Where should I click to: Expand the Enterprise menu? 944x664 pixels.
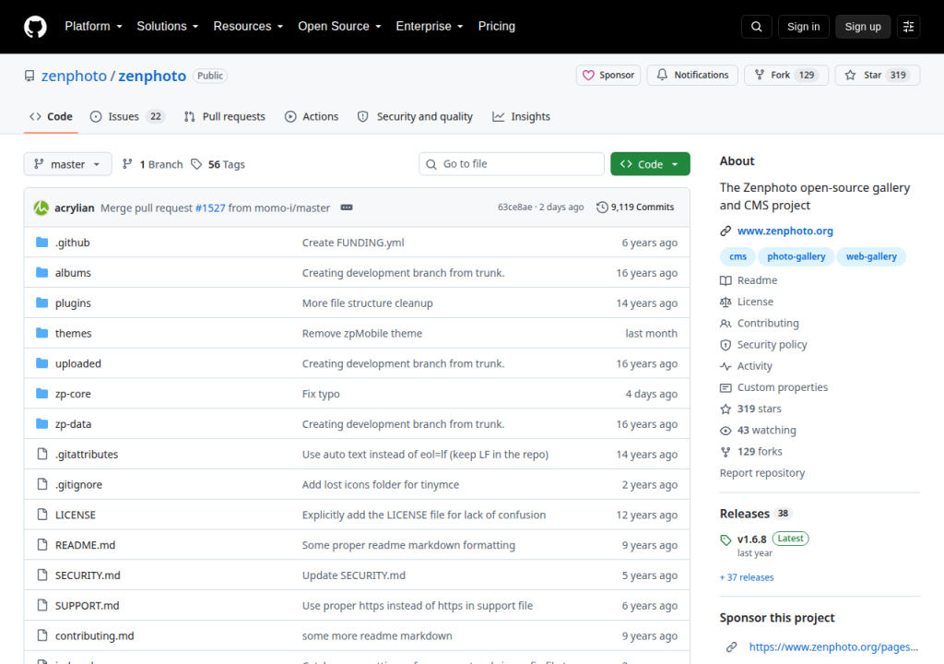430,27
